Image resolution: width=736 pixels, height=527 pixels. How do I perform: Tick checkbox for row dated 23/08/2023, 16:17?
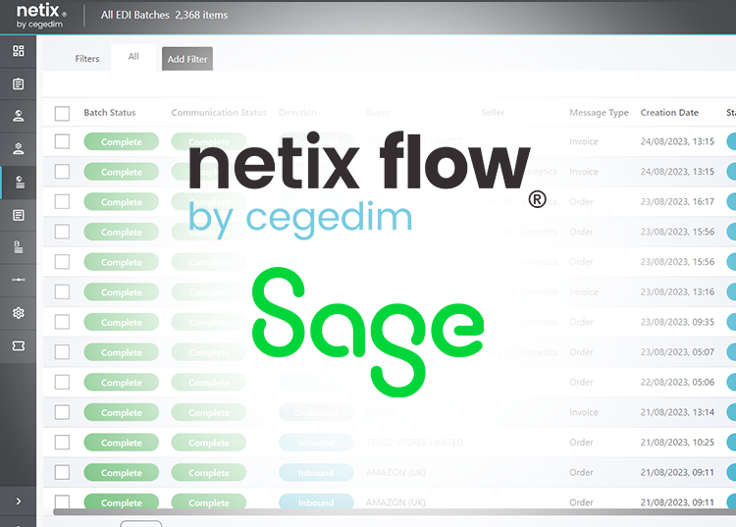[62, 202]
